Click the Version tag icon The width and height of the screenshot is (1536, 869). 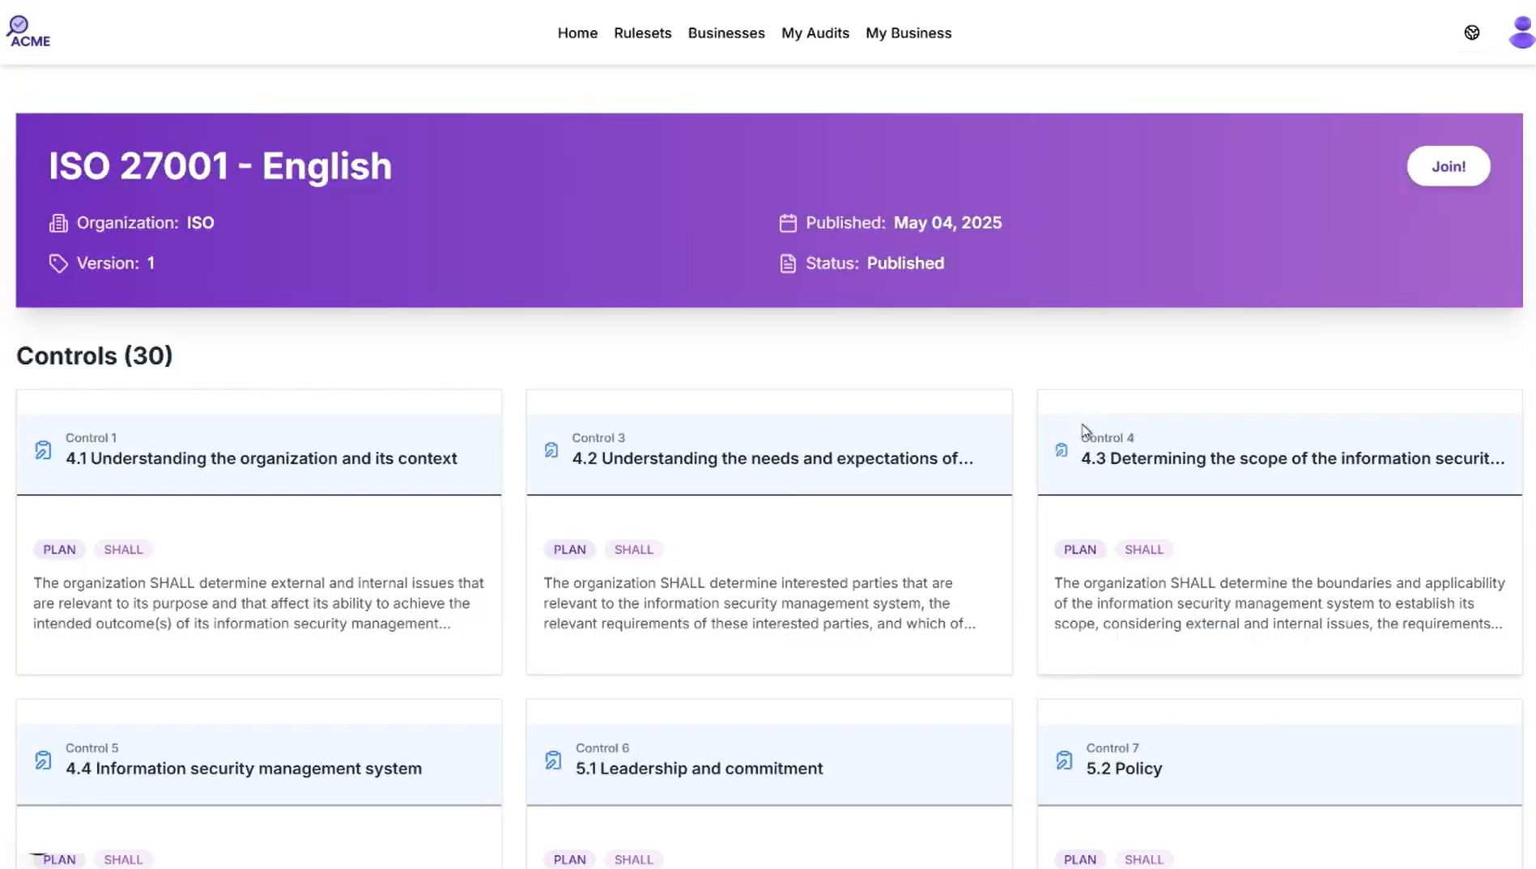click(58, 264)
